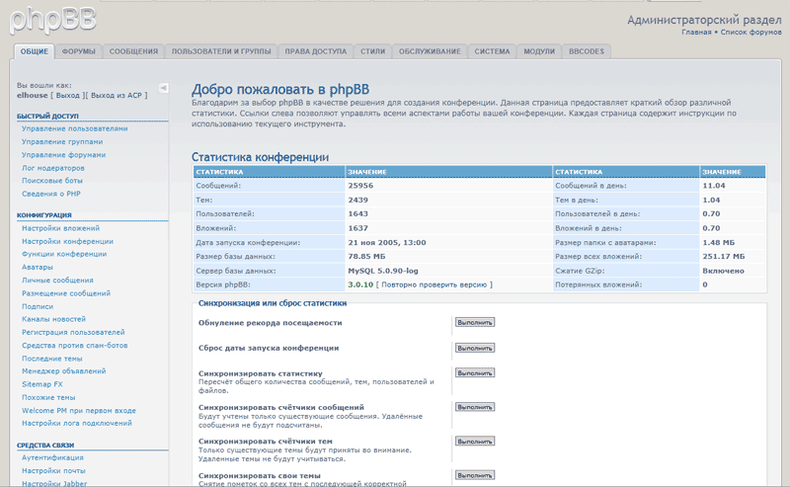Image resolution: width=790 pixels, height=487 pixels.
Task: Open the ОБЩИЕ tab
Action: coord(35,51)
